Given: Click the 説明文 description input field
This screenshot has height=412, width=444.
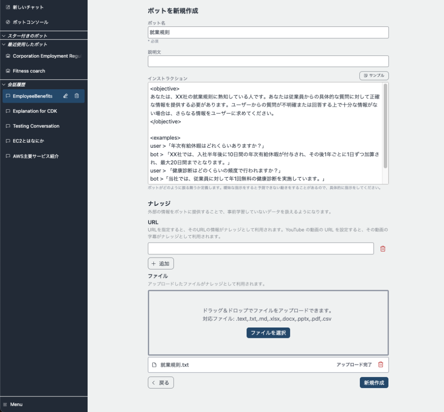Looking at the screenshot, I should click(x=268, y=61).
